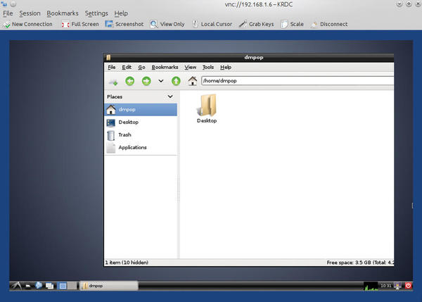Screen dimensions: 422x302
Task: Open the KRDC Session menu
Action: 30,13
